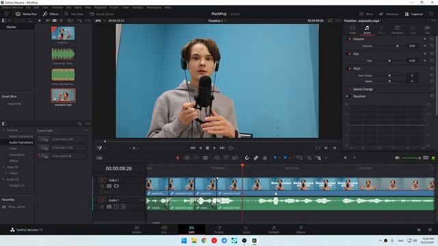Screen dimensions: 438x246
Task: Toggle the Pitch section enable switch
Action: click(349, 68)
